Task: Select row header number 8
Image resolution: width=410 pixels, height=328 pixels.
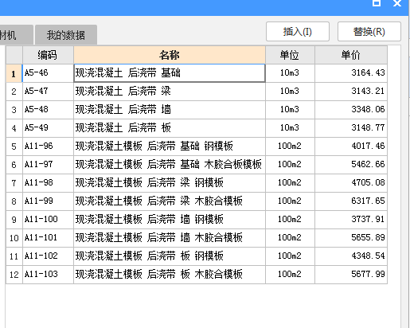Action: point(14,201)
